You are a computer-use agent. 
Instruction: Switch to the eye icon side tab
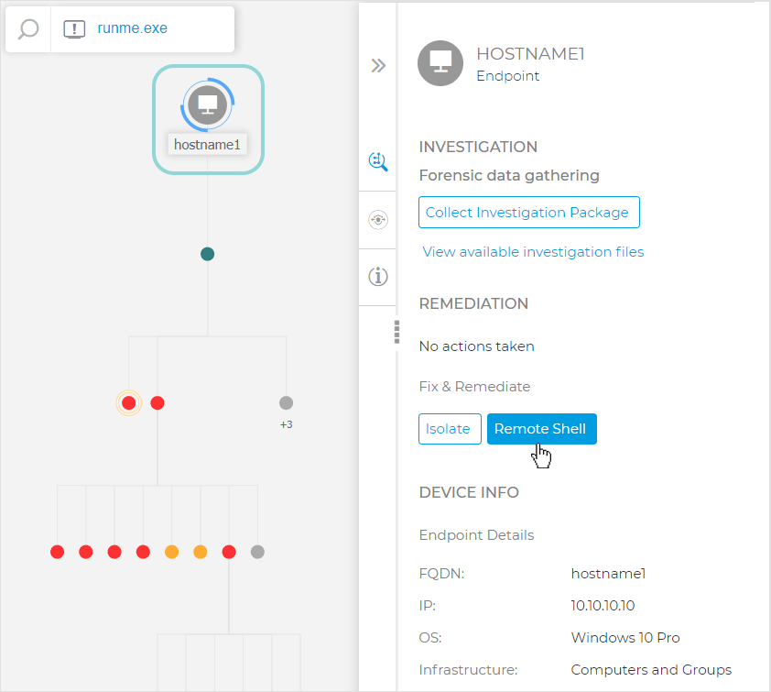378,219
